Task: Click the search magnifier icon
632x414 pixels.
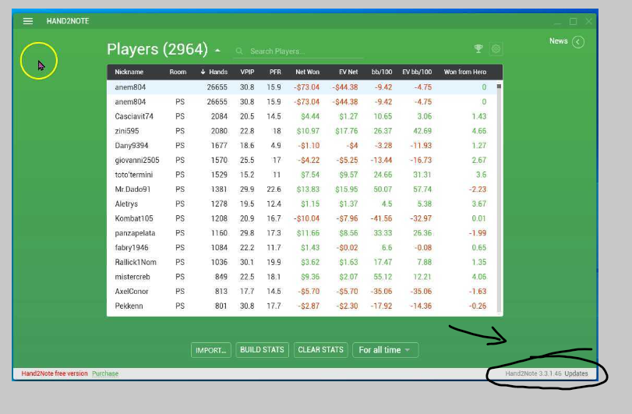Action: pos(239,51)
